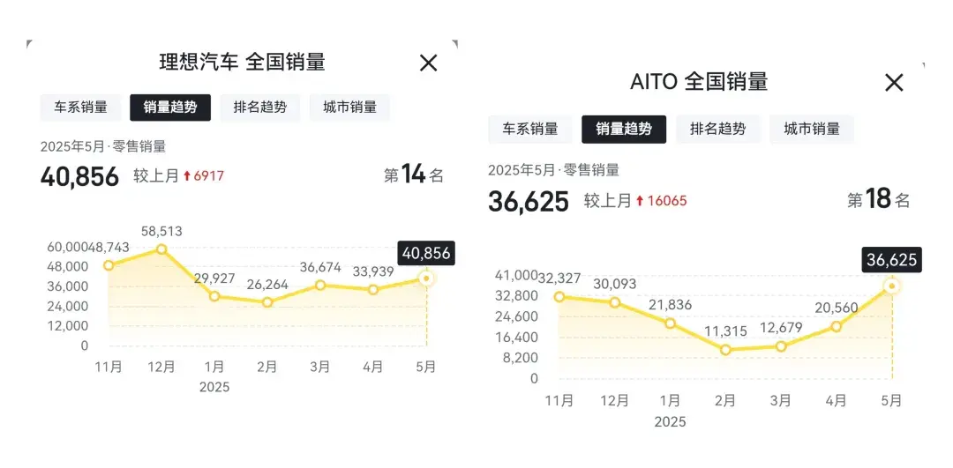Open 车系销量 tab in AITO panel

pos(530,129)
